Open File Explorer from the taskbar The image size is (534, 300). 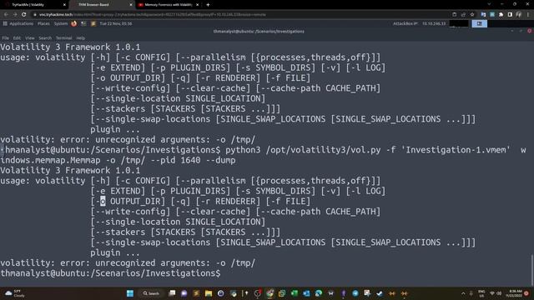[209, 293]
